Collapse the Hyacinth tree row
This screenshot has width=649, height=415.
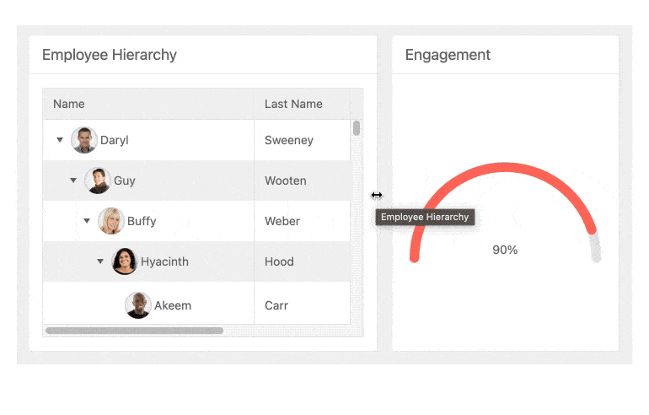pos(100,261)
